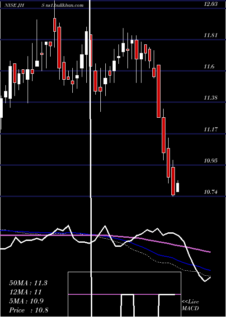Click the 11.6 price axis label
Image resolution: width=226 pixels, height=317 pixels.
[209, 67]
